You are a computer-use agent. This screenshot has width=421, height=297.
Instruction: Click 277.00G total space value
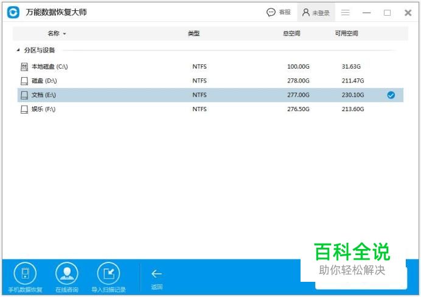(x=298, y=95)
